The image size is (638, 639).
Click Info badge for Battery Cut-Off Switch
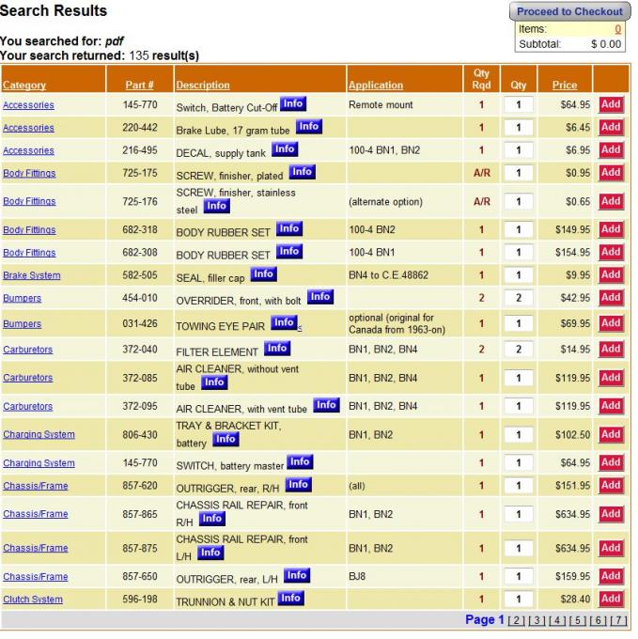point(292,104)
